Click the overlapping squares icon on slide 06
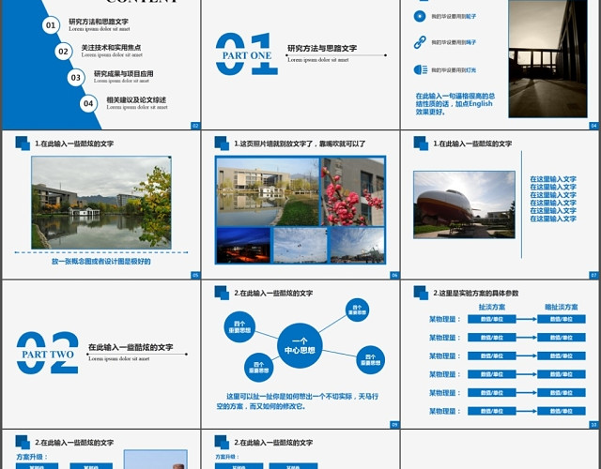Image resolution: width=601 pixels, height=469 pixels. tap(222, 144)
